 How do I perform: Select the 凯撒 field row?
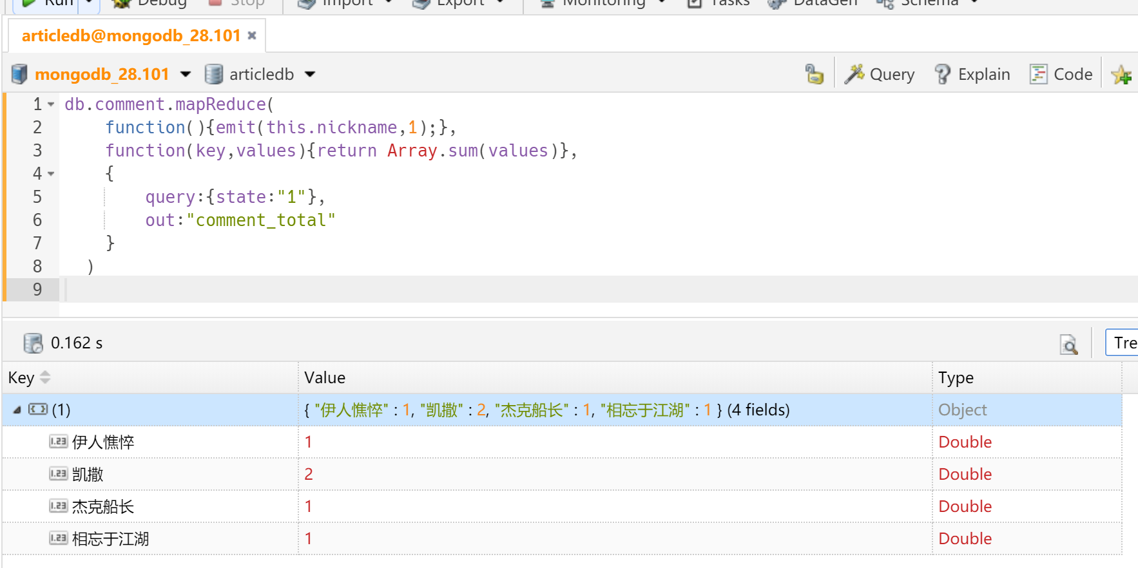(x=88, y=475)
